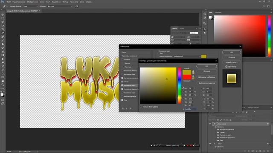273x153 pixels.
Task: Click Библиотеки цветов button
Action: coord(206,83)
